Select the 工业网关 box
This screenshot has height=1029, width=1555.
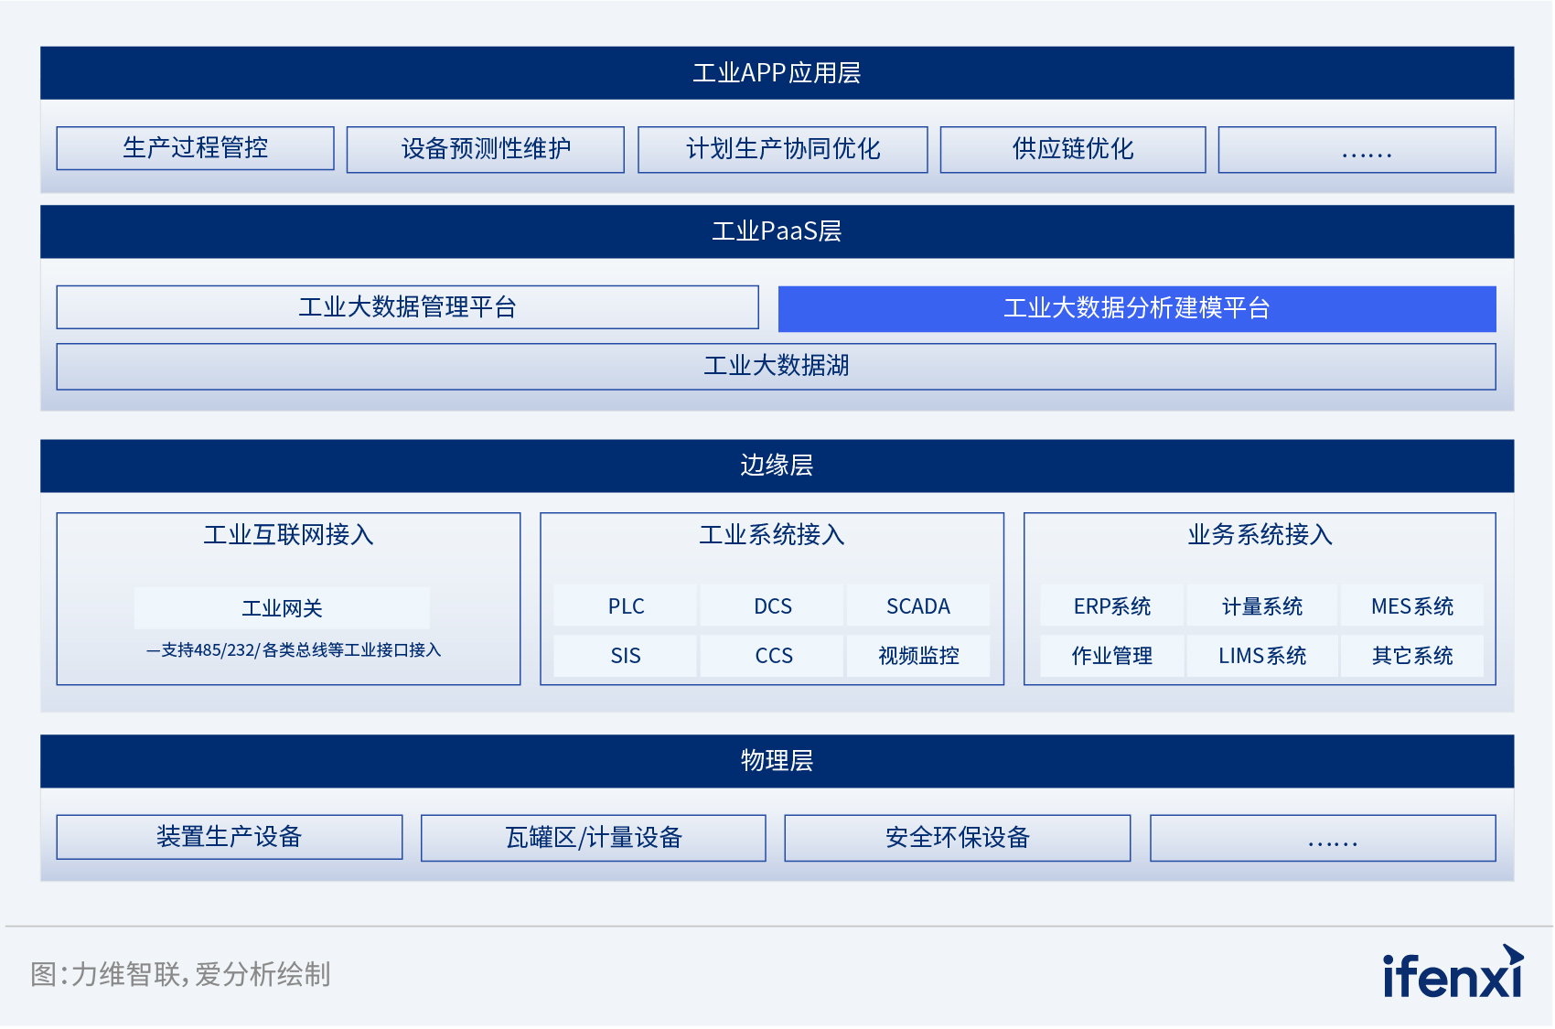click(x=282, y=608)
